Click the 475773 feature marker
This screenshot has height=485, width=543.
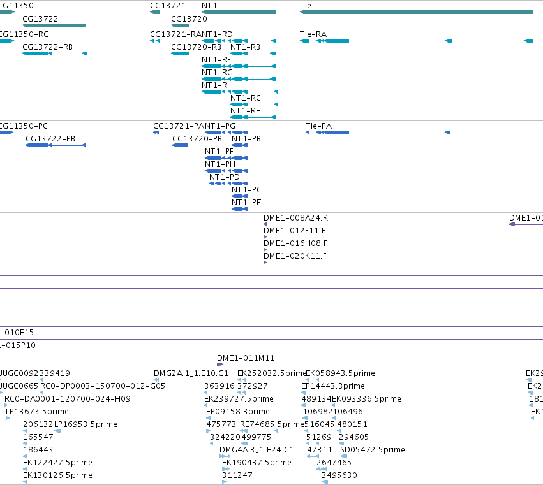pos(209,431)
